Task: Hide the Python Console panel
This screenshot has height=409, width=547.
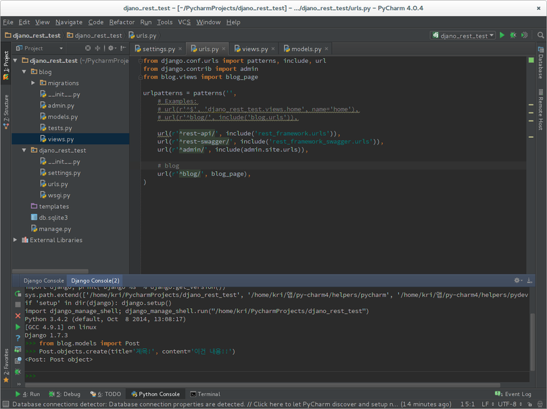Action: pos(529,281)
